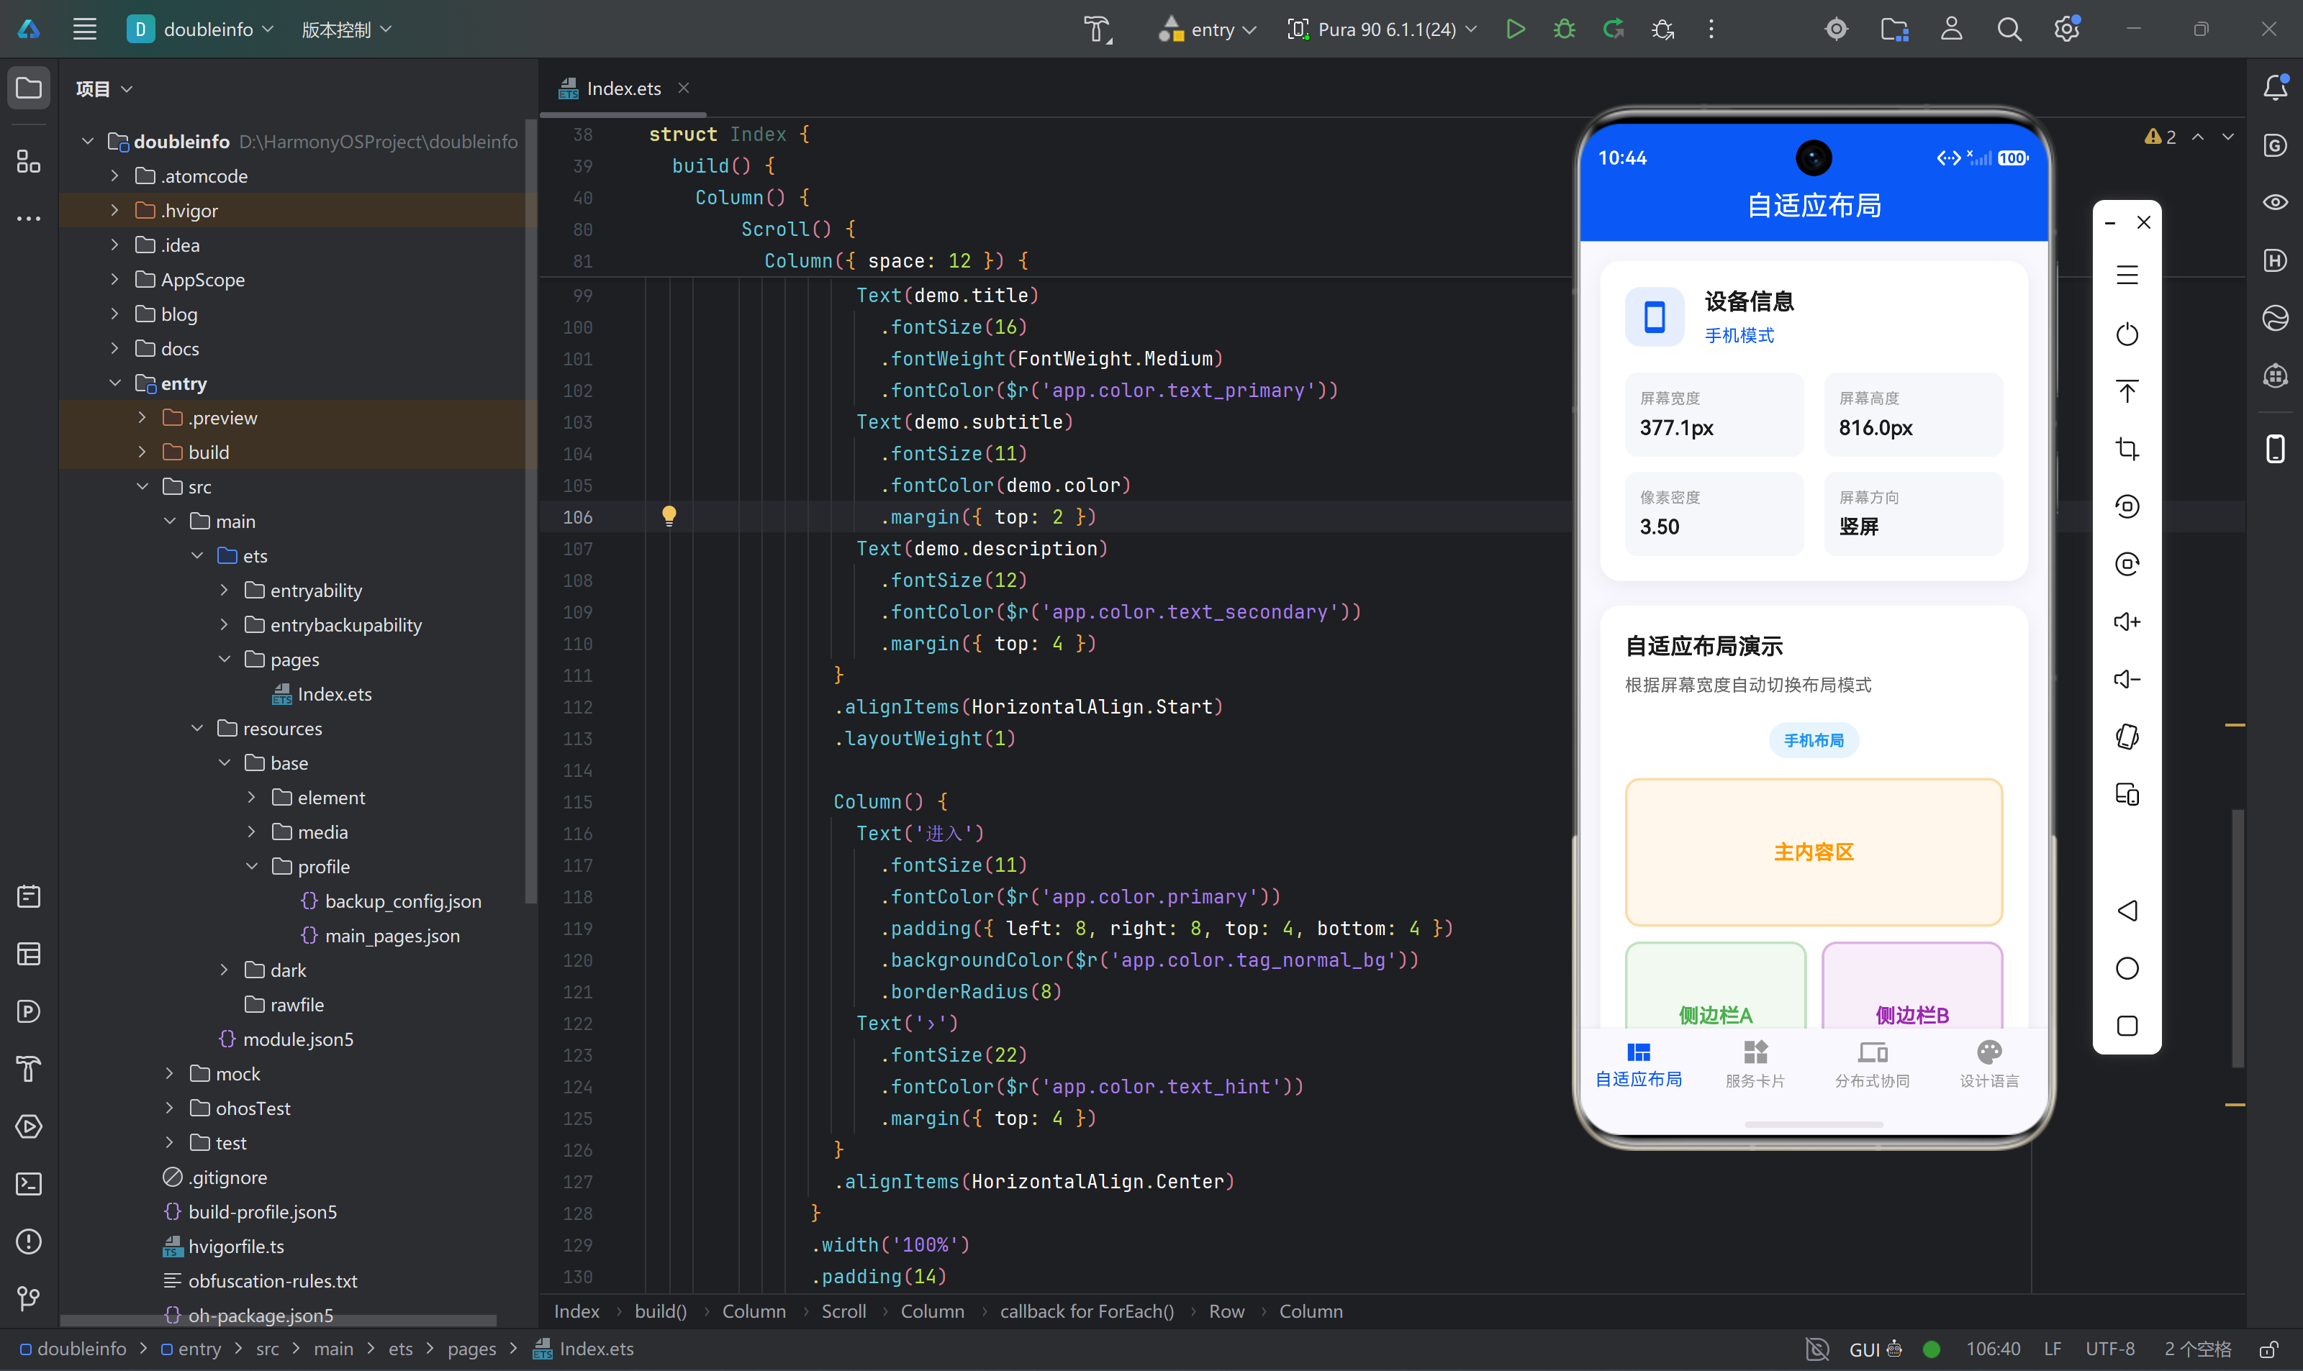The height and width of the screenshot is (1371, 2303).
Task: Click the 主内容区 card in emulator
Action: coord(1813,852)
